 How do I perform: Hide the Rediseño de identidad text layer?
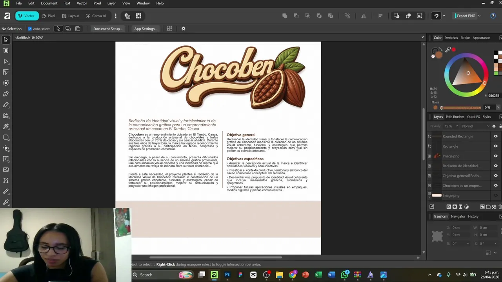point(495,166)
